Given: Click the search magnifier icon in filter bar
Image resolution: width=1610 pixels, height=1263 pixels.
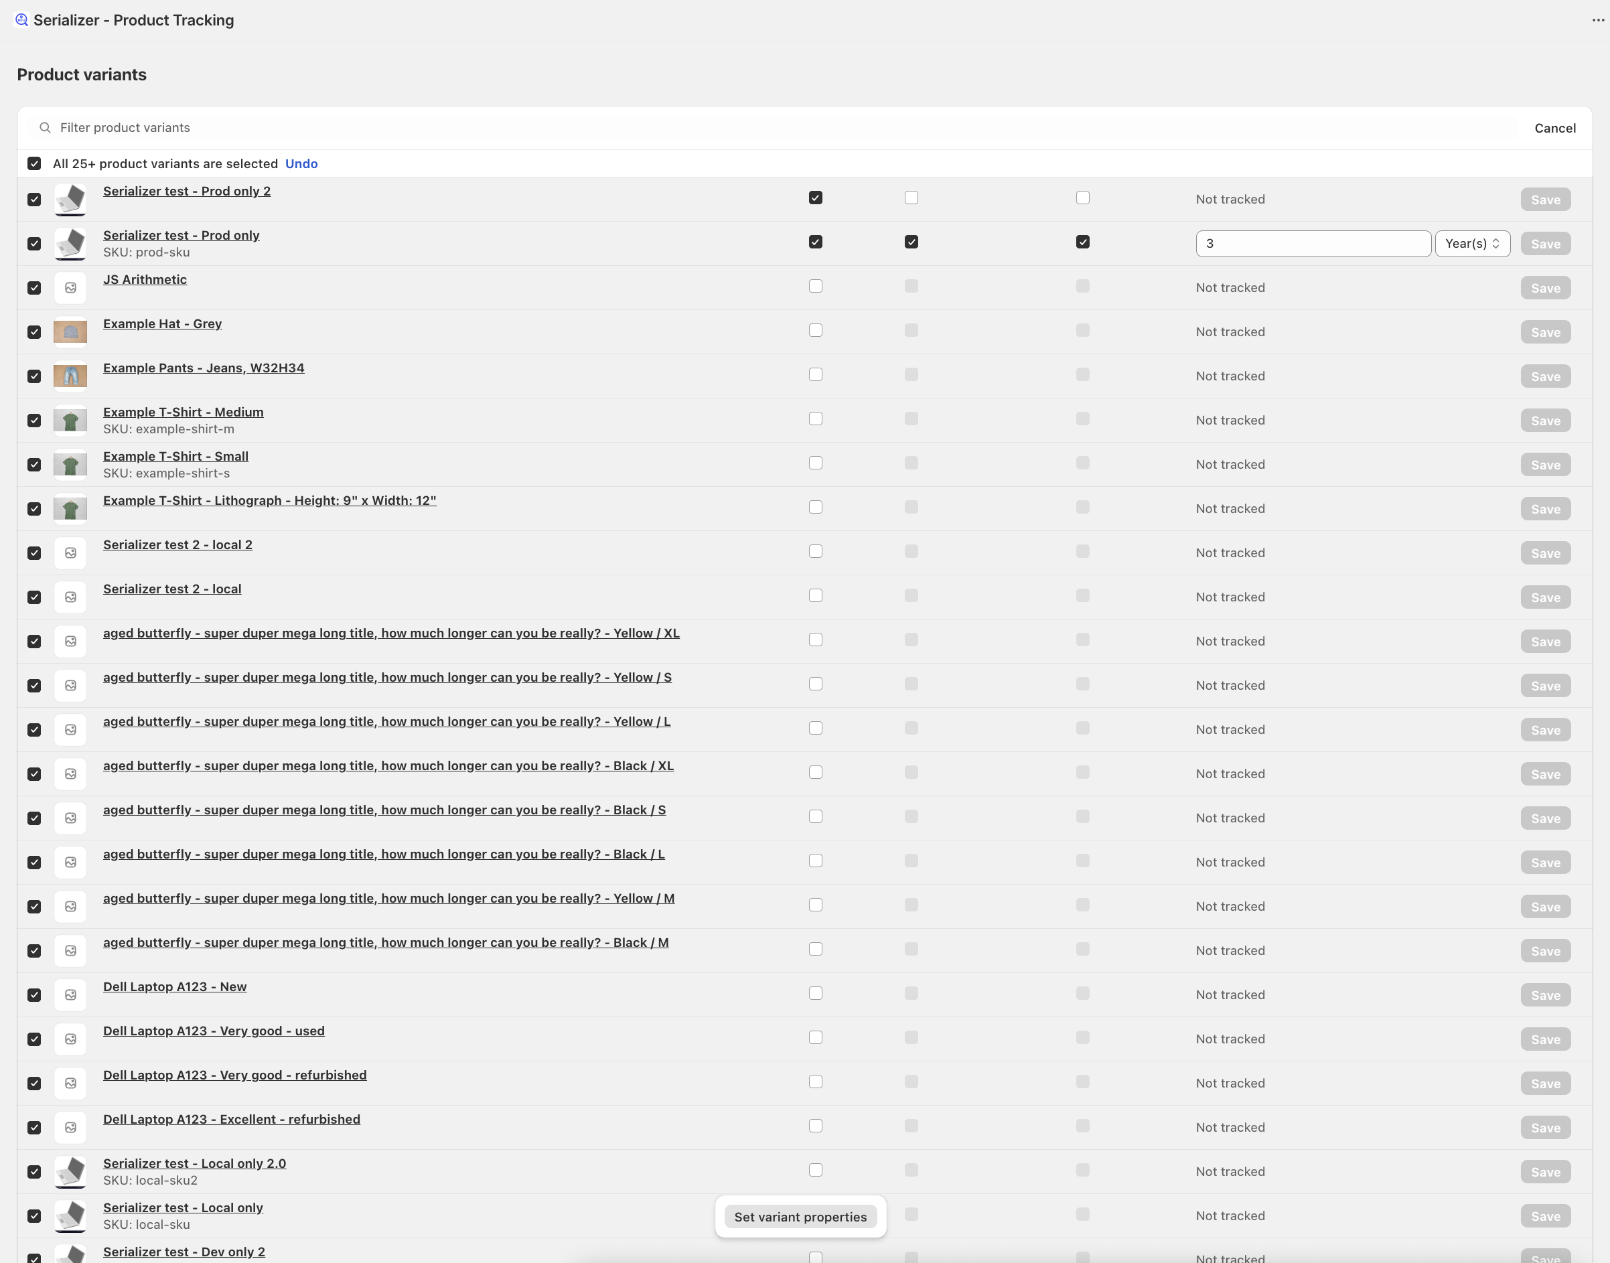Looking at the screenshot, I should coord(45,128).
